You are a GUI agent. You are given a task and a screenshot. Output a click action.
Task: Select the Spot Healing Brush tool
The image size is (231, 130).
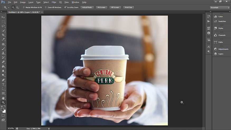click(3, 44)
